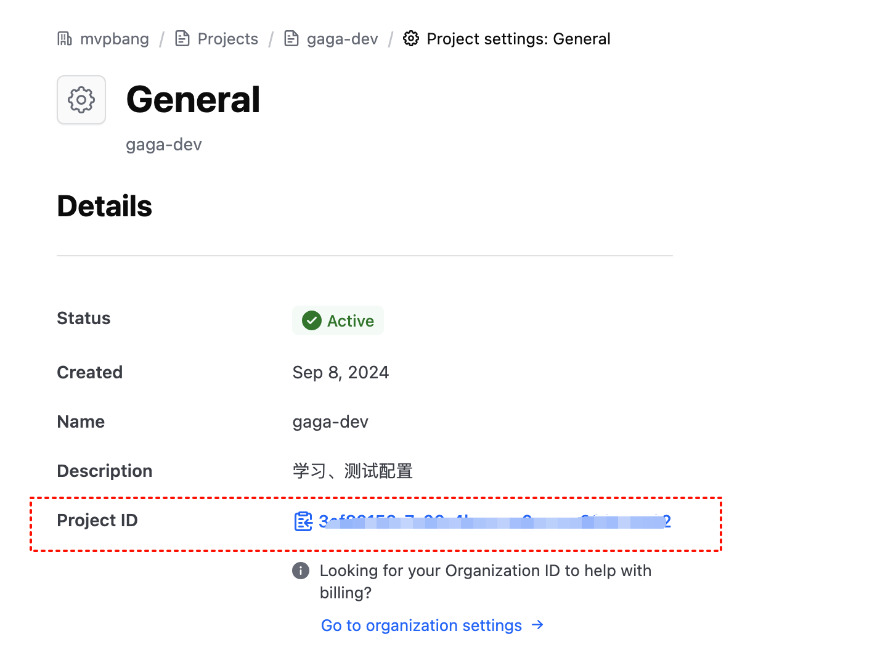
Task: Click the large gear settings tile
Action: tap(81, 100)
